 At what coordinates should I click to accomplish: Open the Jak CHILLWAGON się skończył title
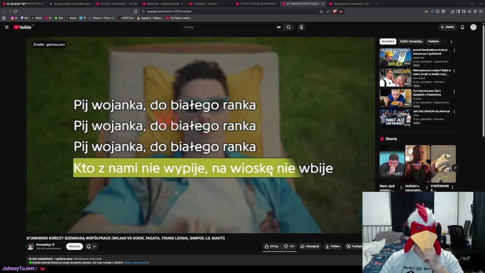point(431,111)
